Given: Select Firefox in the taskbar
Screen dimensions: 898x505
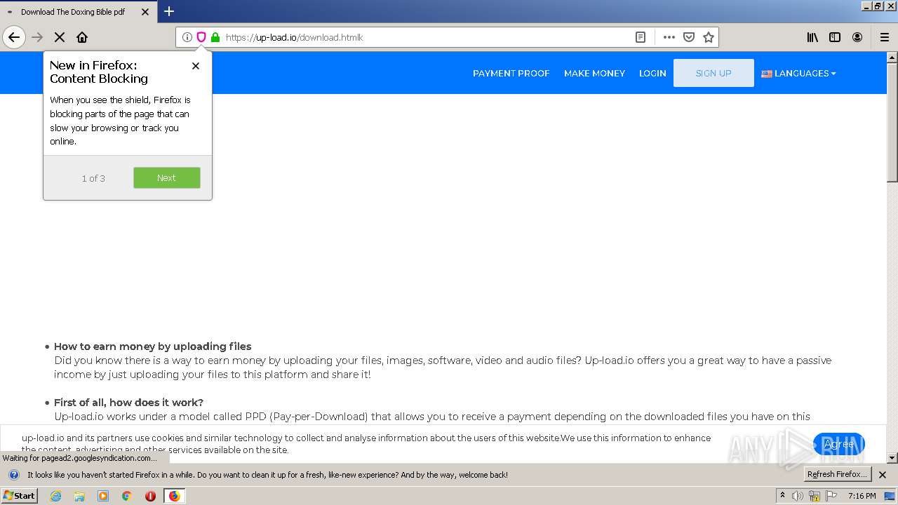Looking at the screenshot, I should coord(174,496).
